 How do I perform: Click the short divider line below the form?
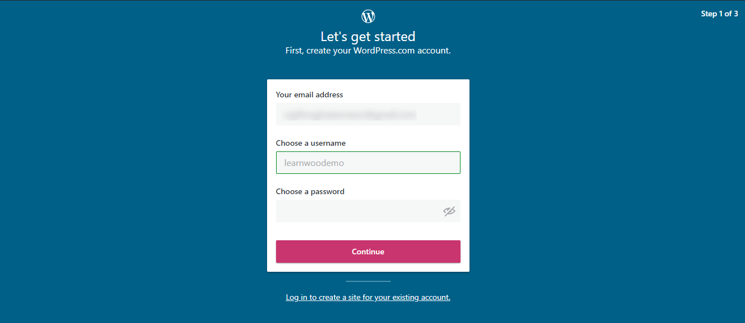368,281
